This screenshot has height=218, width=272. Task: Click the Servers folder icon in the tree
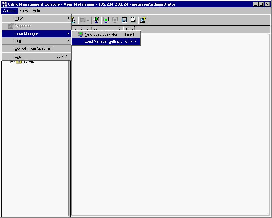coord(19,62)
